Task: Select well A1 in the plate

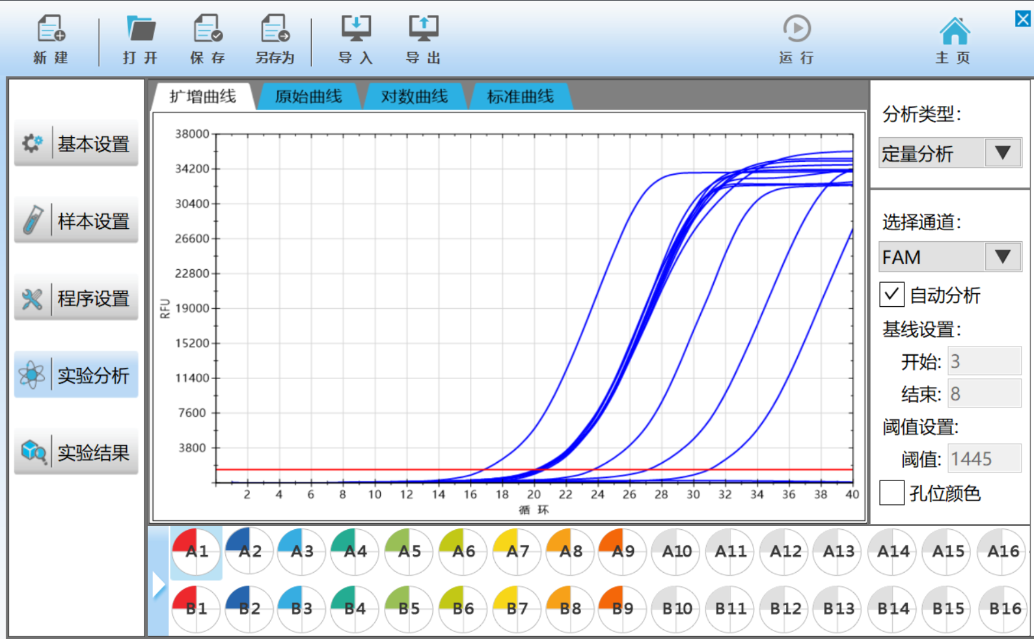Action: [197, 552]
